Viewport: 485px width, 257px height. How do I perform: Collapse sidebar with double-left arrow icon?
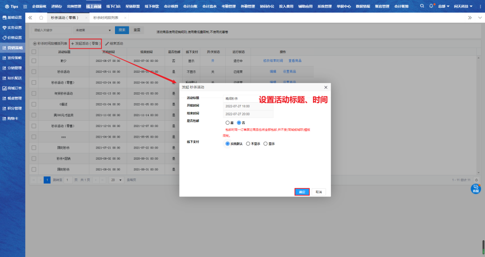[30, 17]
